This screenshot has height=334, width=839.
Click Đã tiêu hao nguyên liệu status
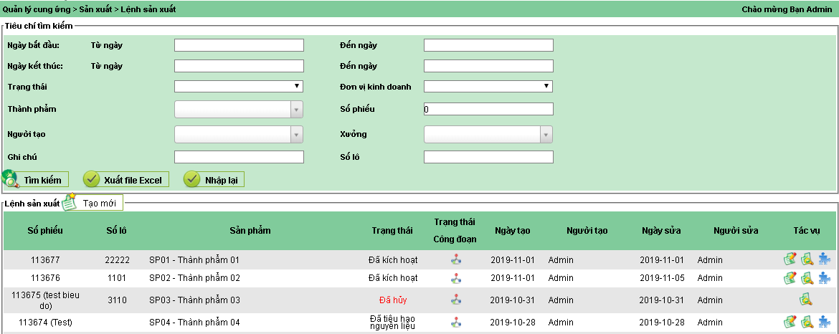pos(393,322)
